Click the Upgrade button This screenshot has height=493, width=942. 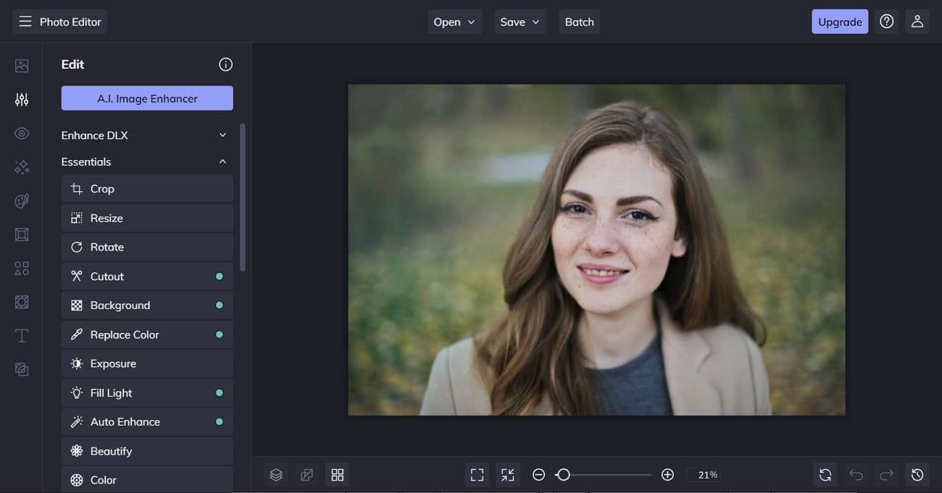pos(840,22)
